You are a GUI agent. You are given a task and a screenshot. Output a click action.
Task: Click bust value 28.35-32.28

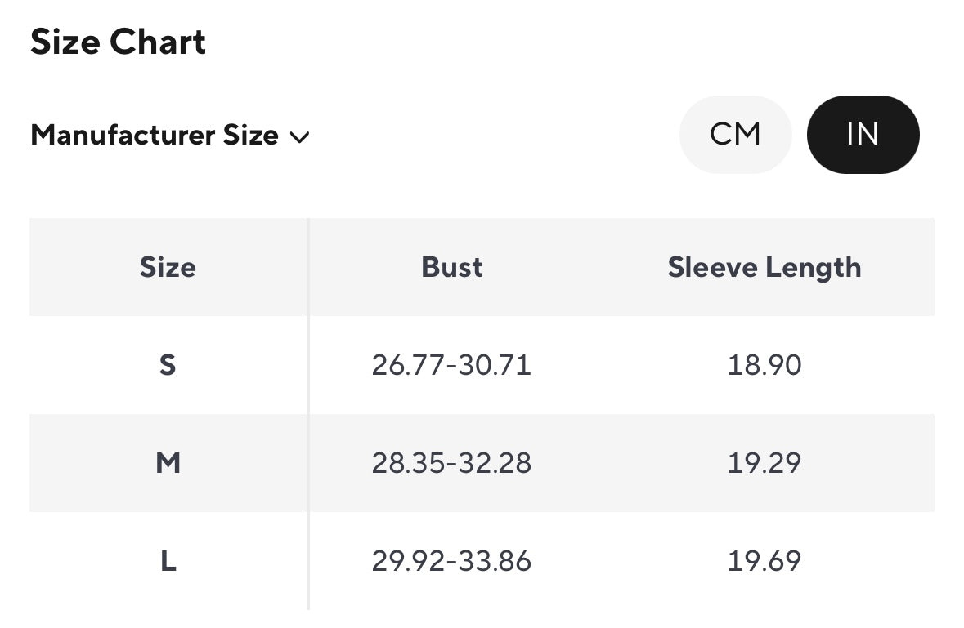click(x=451, y=463)
